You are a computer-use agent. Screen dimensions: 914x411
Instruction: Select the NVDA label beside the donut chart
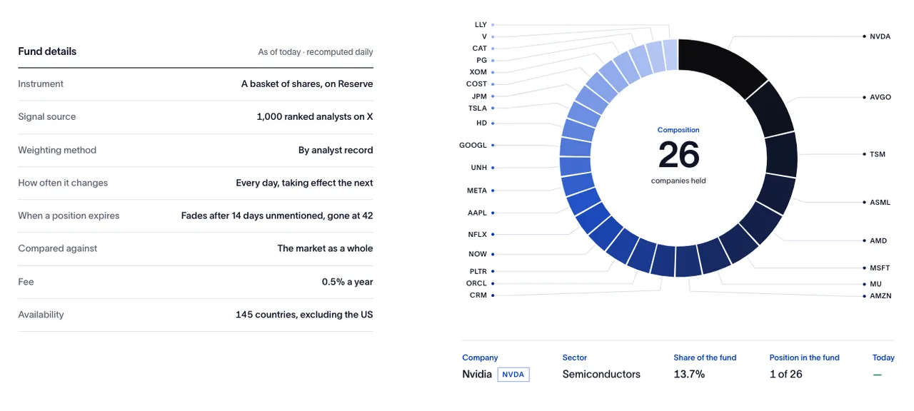click(880, 36)
